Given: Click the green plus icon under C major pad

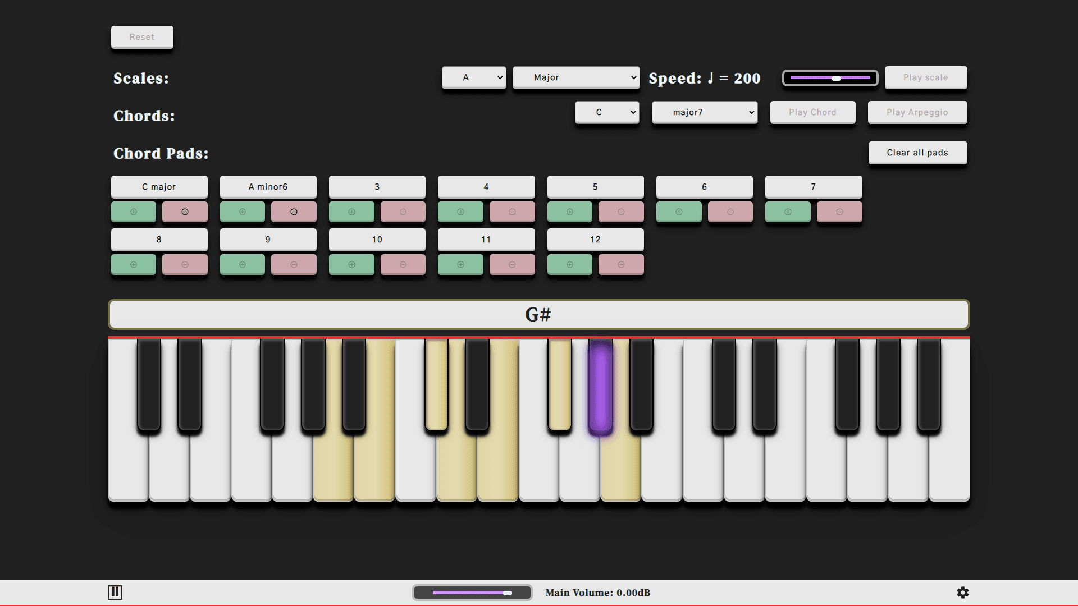Looking at the screenshot, I should [x=134, y=212].
